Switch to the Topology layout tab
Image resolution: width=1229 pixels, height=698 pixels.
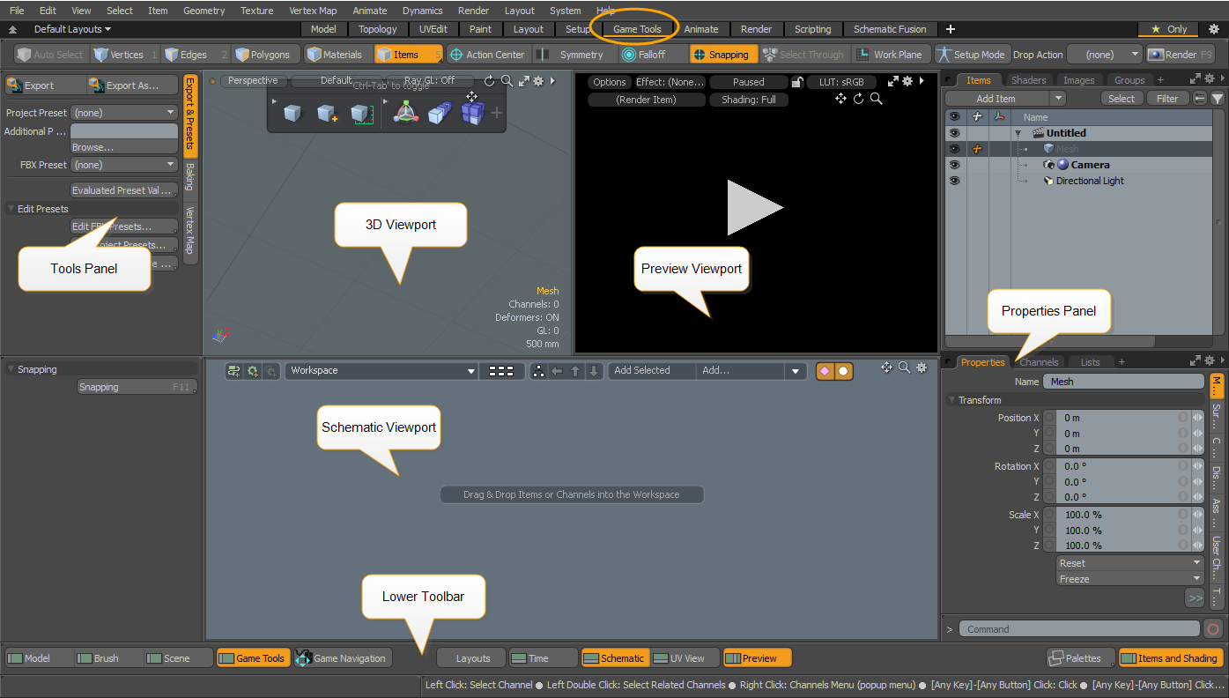coord(377,29)
